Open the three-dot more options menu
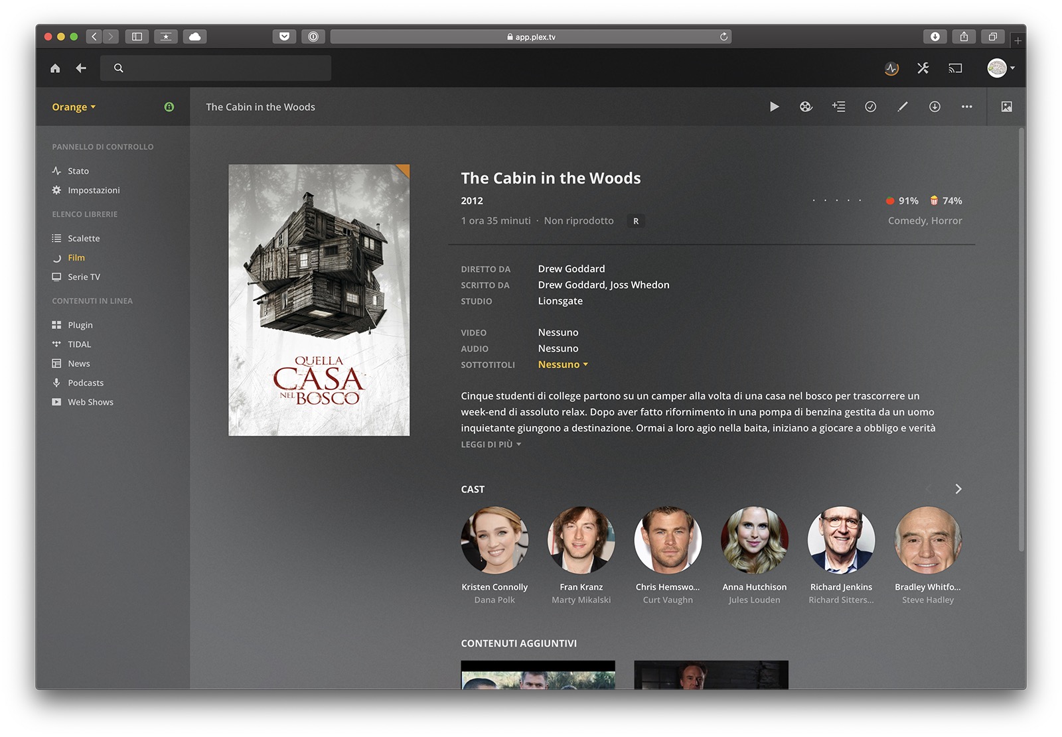1062x737 pixels. 966,107
